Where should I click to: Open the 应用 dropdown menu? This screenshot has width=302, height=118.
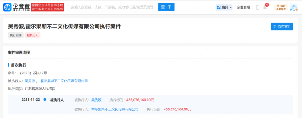tap(224, 8)
